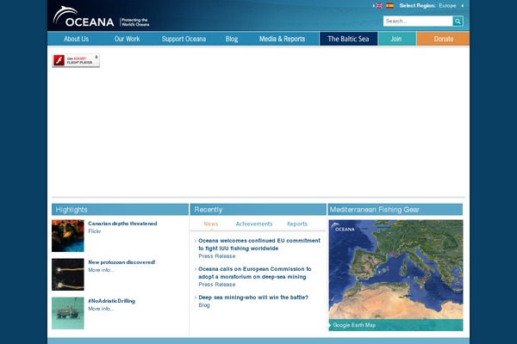
Task: Select the Reports tab
Action: coord(297,224)
